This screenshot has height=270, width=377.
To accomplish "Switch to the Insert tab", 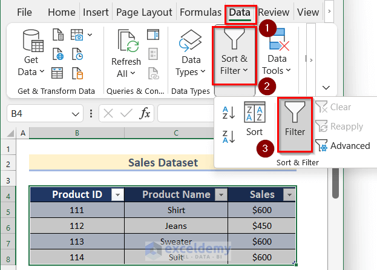I will point(96,12).
